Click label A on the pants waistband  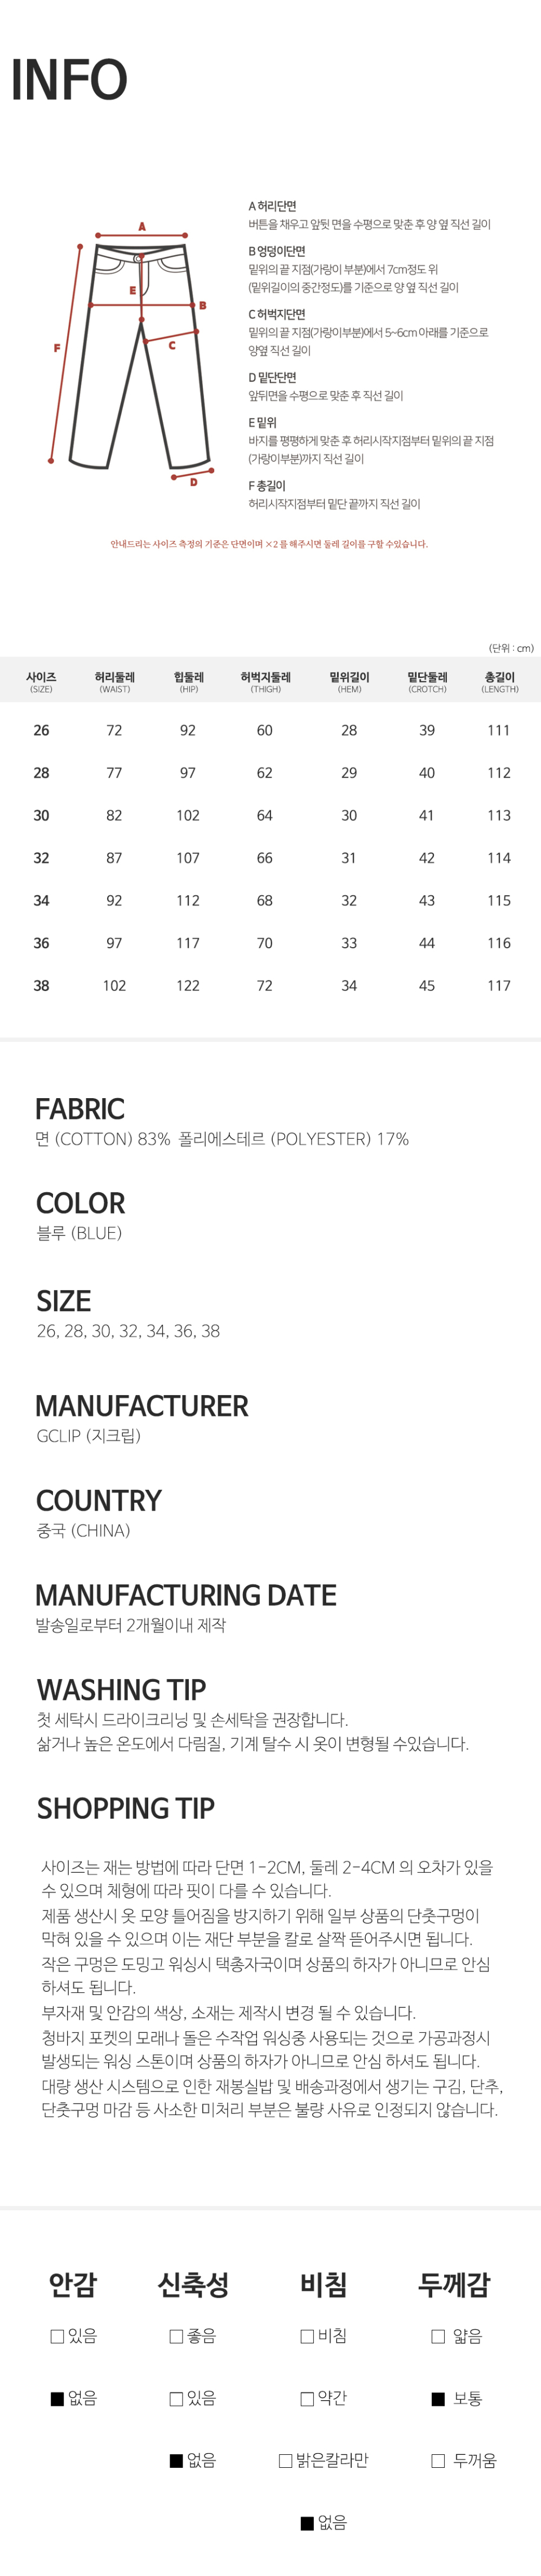click(142, 227)
